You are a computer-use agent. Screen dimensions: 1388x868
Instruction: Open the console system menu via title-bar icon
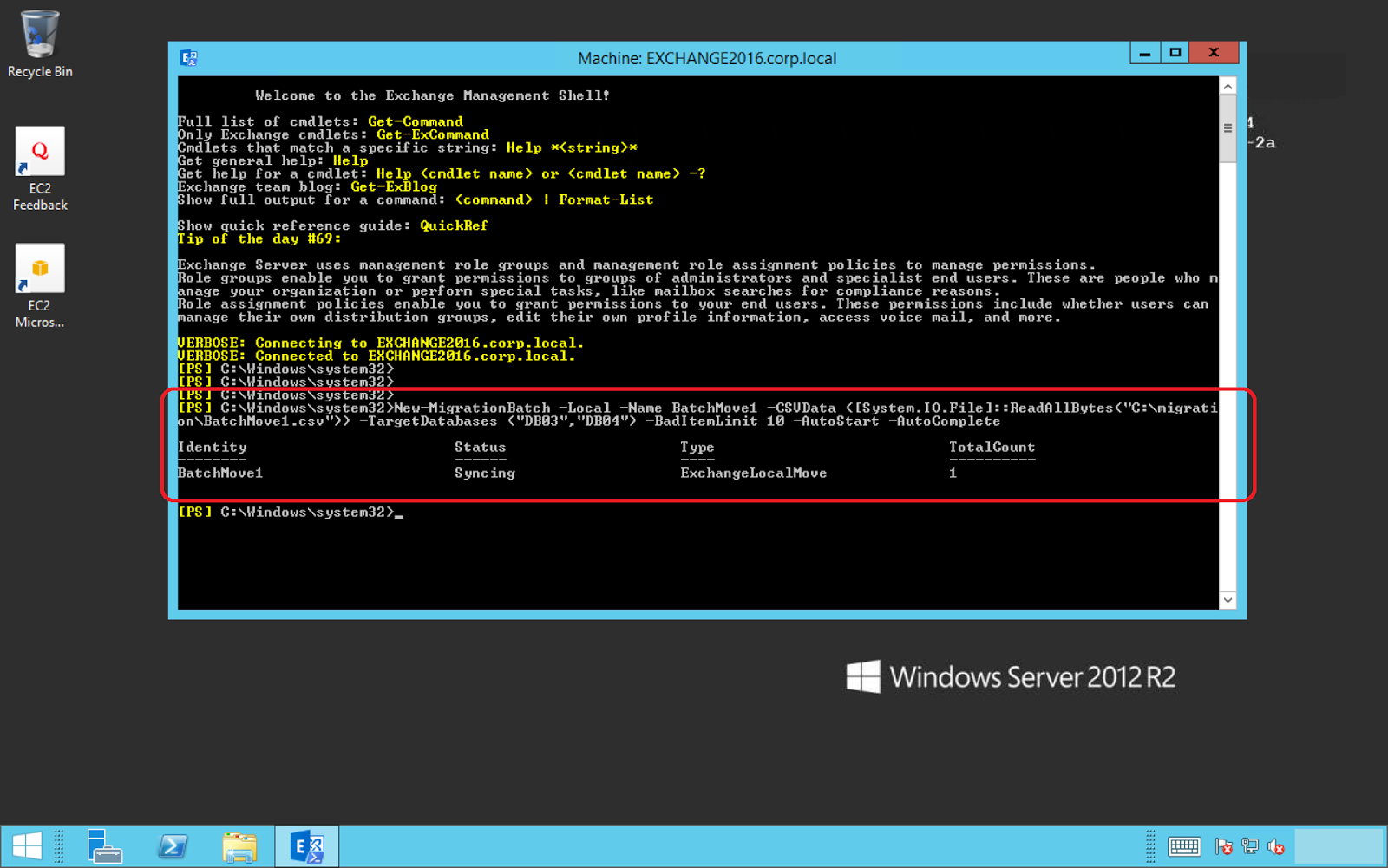coord(189,58)
